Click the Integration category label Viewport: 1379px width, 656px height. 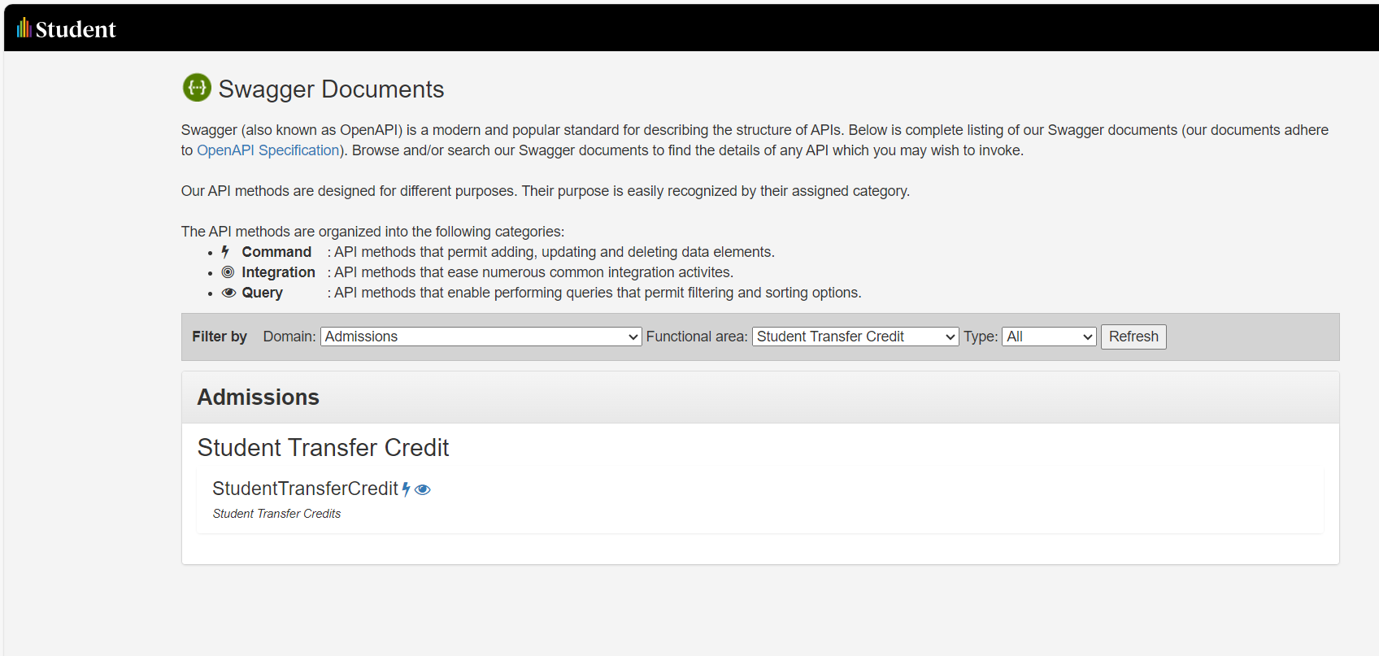(278, 272)
